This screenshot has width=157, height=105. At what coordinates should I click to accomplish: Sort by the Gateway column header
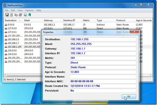tap(53, 20)
